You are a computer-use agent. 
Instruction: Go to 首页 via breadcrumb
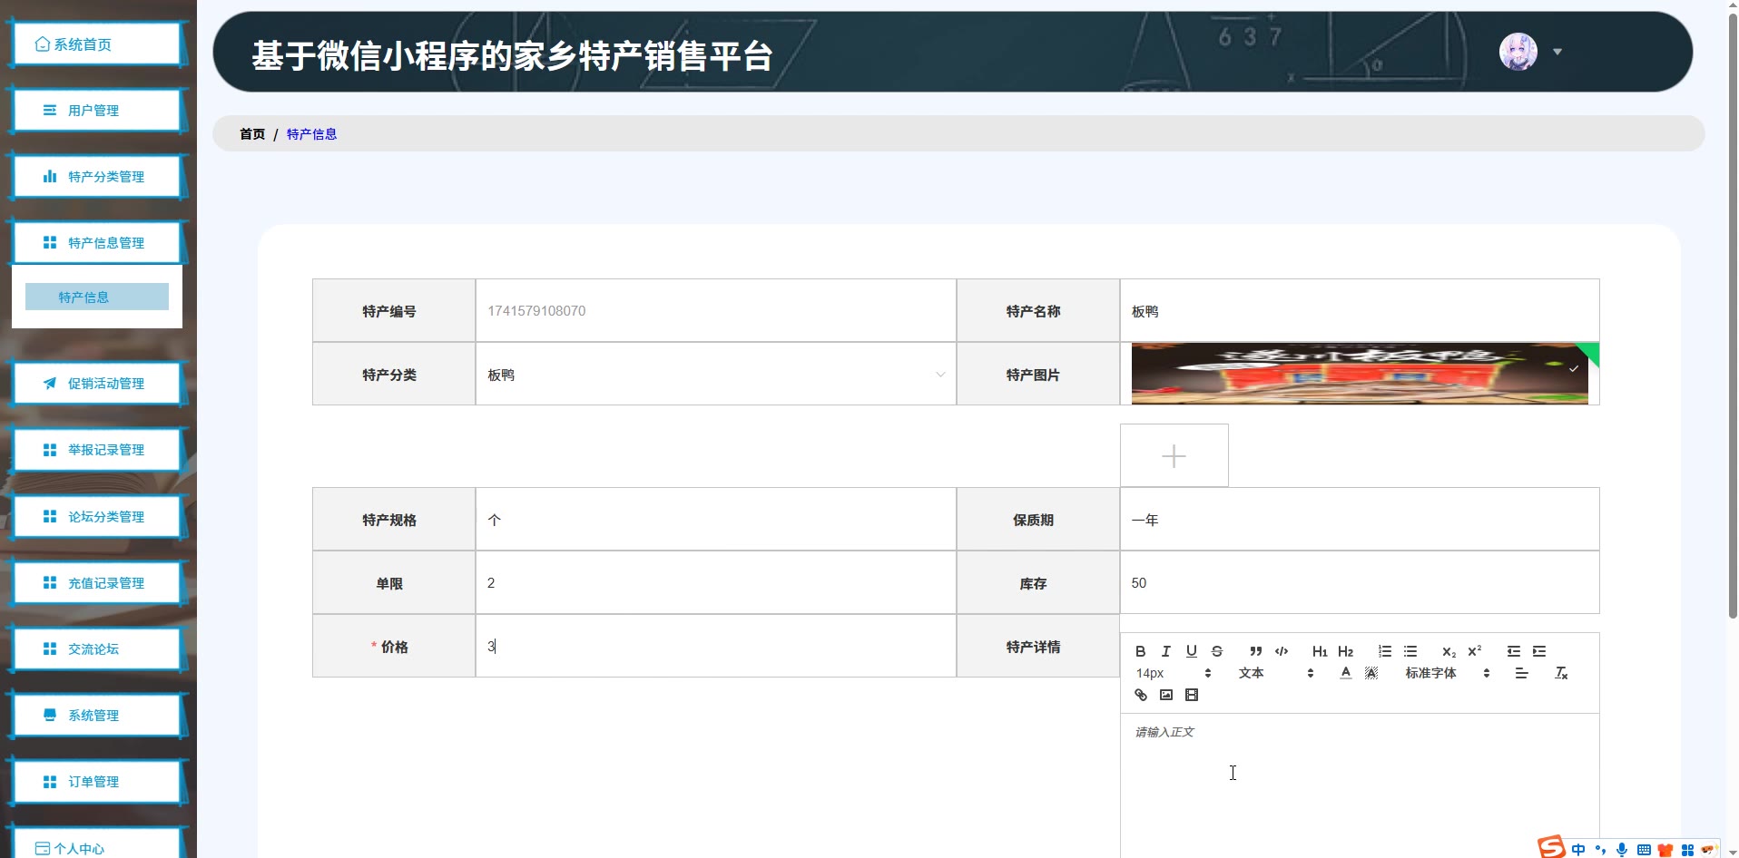(252, 134)
